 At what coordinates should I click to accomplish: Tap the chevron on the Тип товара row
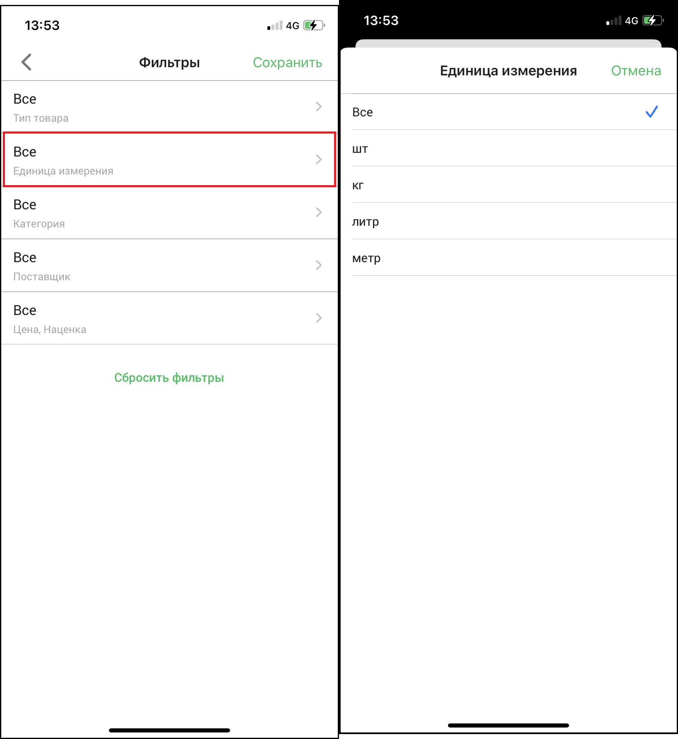coord(319,107)
